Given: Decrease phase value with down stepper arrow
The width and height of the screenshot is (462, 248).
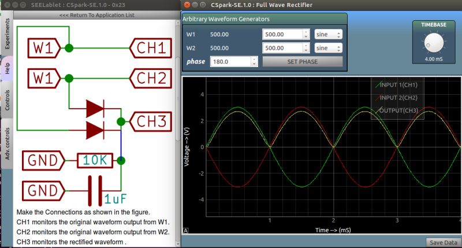Looking at the screenshot, I should (254, 64).
